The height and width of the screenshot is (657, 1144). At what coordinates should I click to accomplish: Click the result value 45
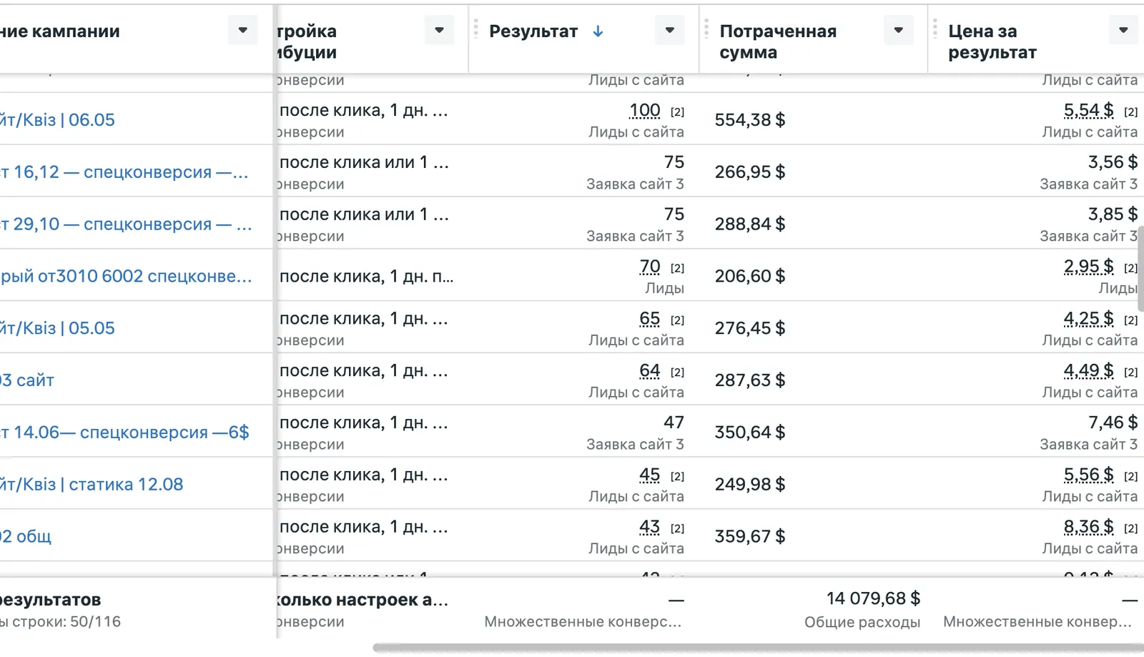click(x=650, y=475)
